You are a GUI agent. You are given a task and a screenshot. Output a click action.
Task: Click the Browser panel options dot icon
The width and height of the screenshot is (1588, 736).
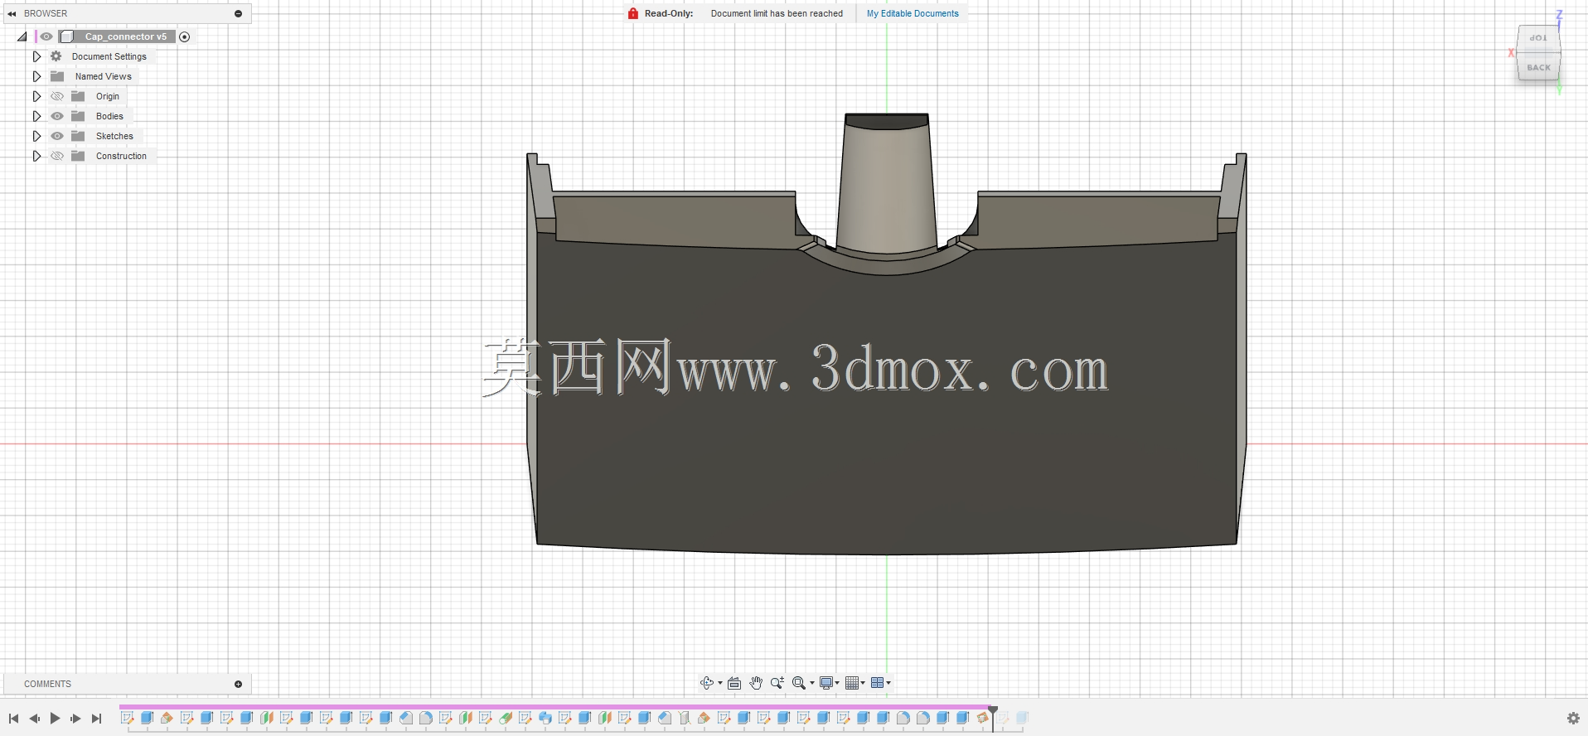(238, 13)
